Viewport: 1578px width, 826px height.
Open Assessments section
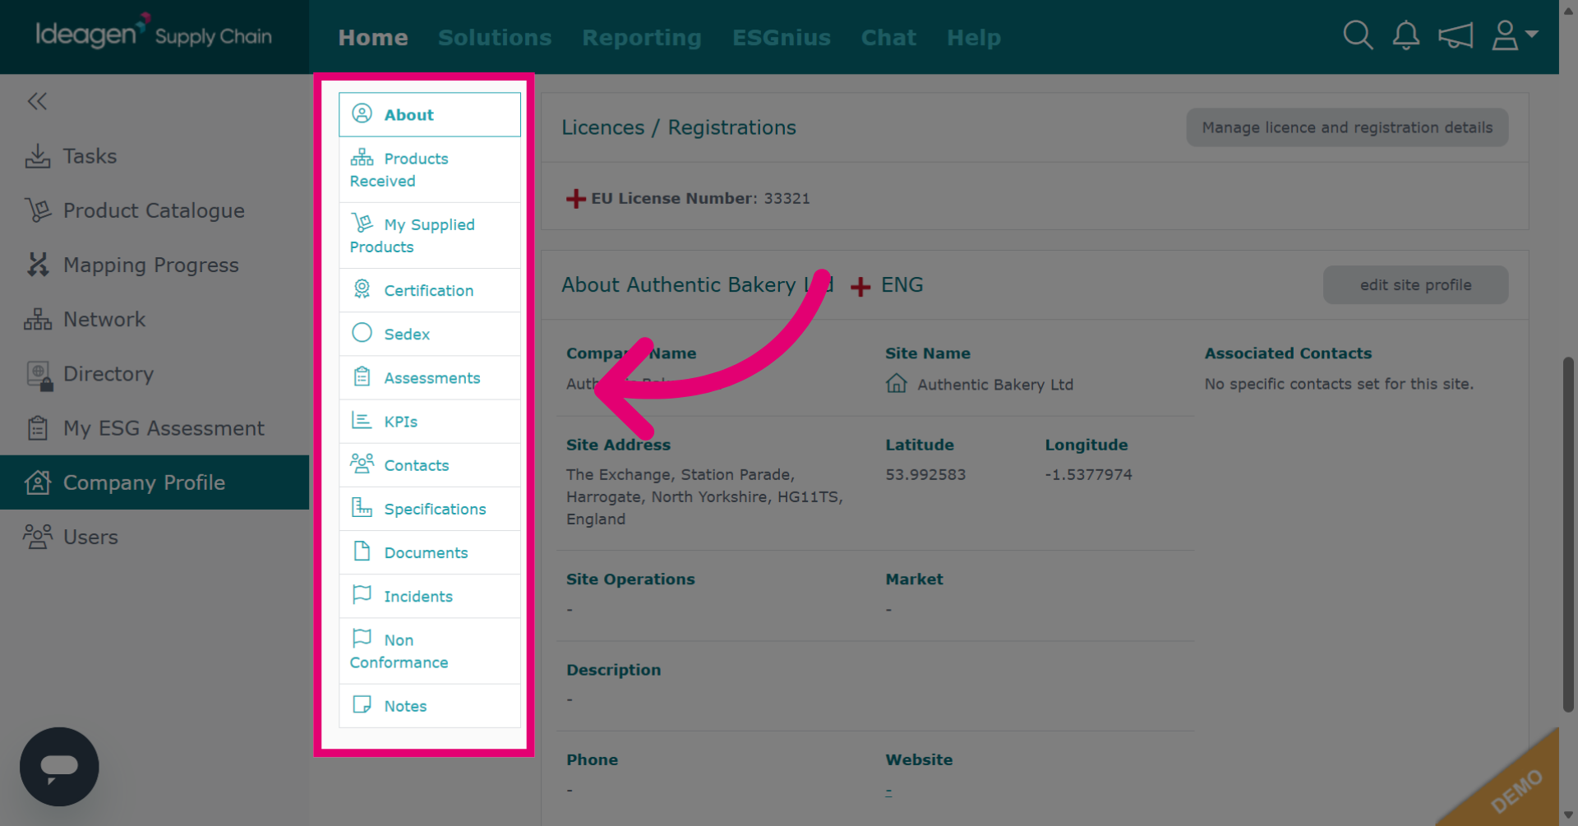[430, 377]
